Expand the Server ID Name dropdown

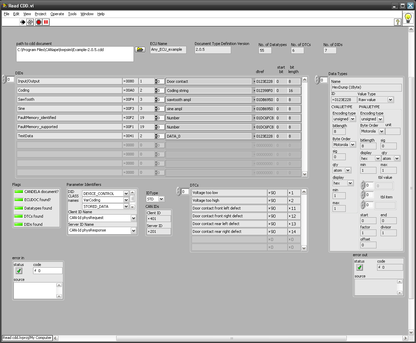pos(133,231)
